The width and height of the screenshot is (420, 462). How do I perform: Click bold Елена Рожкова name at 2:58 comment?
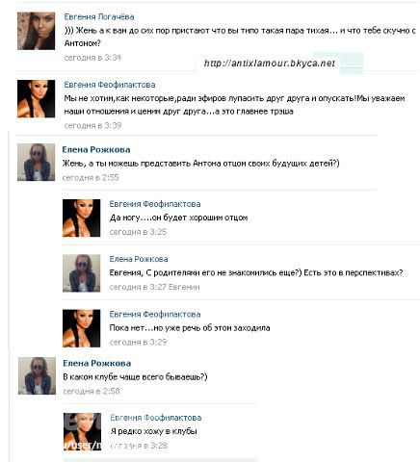coord(97,363)
